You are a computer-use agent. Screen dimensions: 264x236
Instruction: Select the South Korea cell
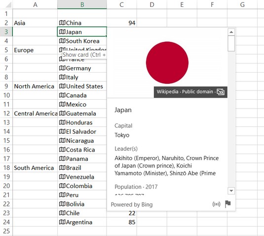[82, 41]
